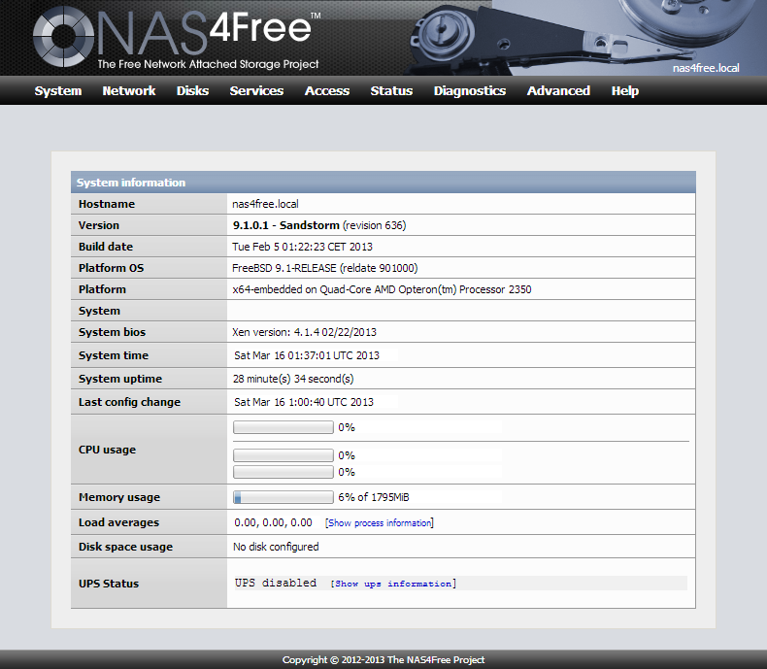Click load averages 0.00, 0.00, 0.00
This screenshot has width=767, height=669.
coord(273,522)
